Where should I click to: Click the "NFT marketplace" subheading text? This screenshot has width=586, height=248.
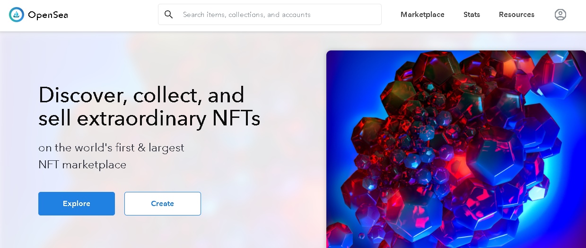pyautogui.click(x=82, y=165)
